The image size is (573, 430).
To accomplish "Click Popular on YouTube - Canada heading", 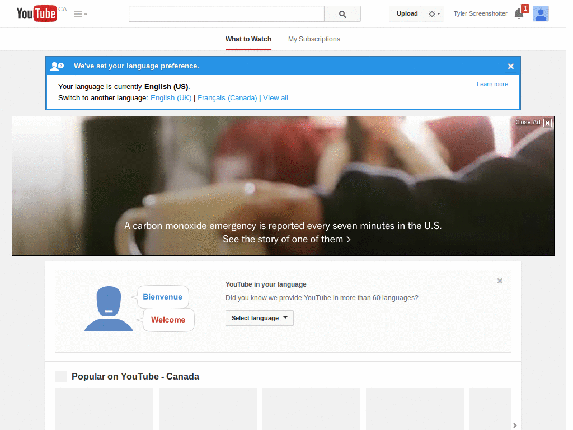I will pyautogui.click(x=135, y=377).
